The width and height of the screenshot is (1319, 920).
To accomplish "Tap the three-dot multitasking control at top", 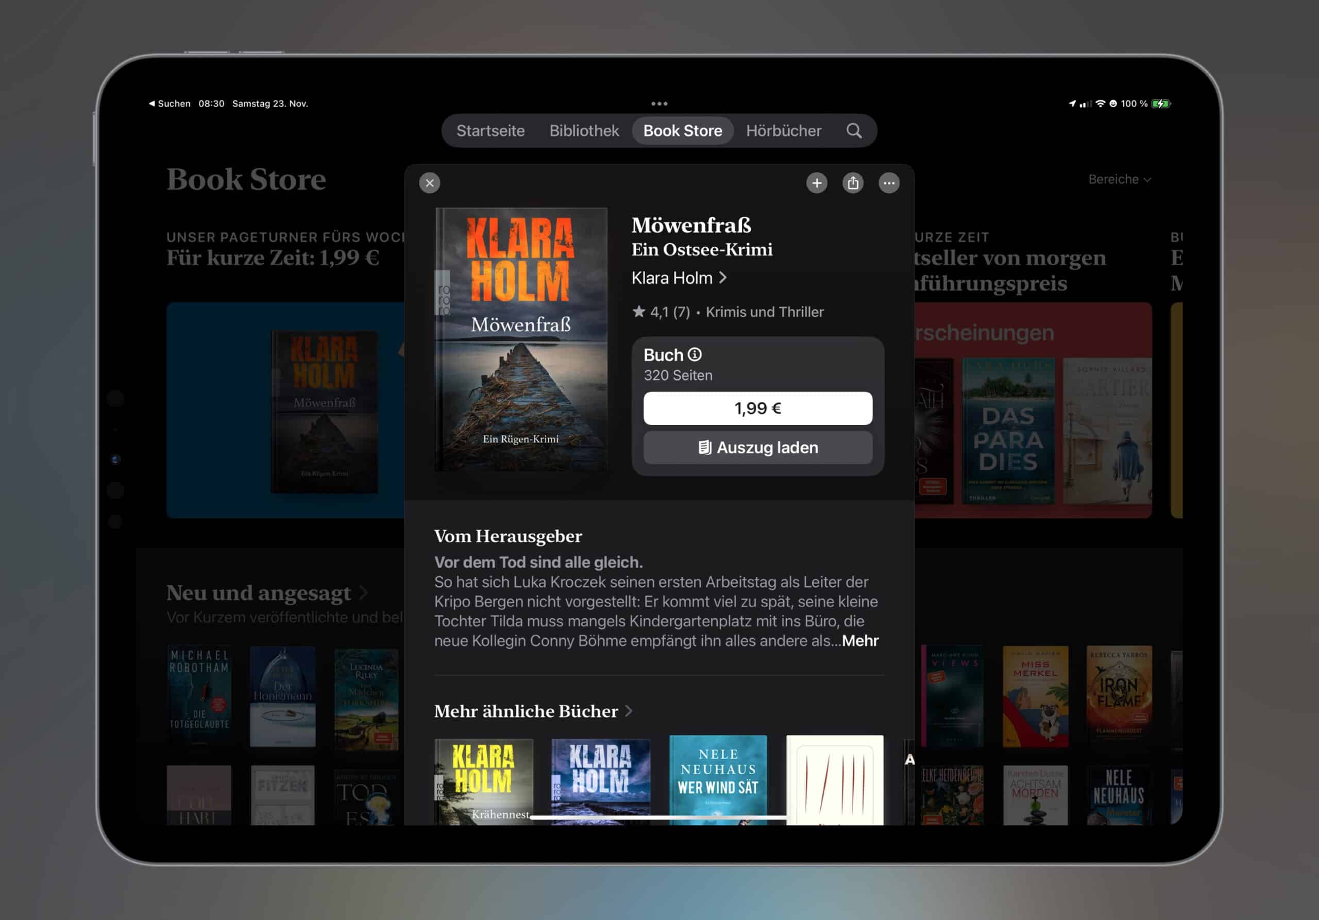I will [x=659, y=104].
